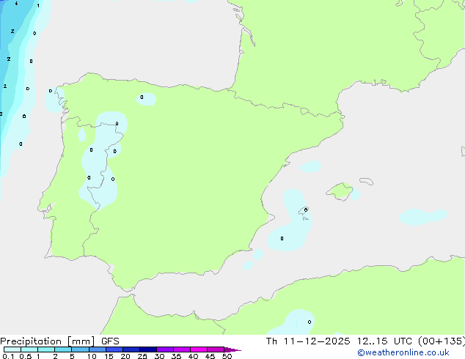Select the 2–5 mm legend swatch
This screenshot has width=465, height=359.
click(x=63, y=349)
